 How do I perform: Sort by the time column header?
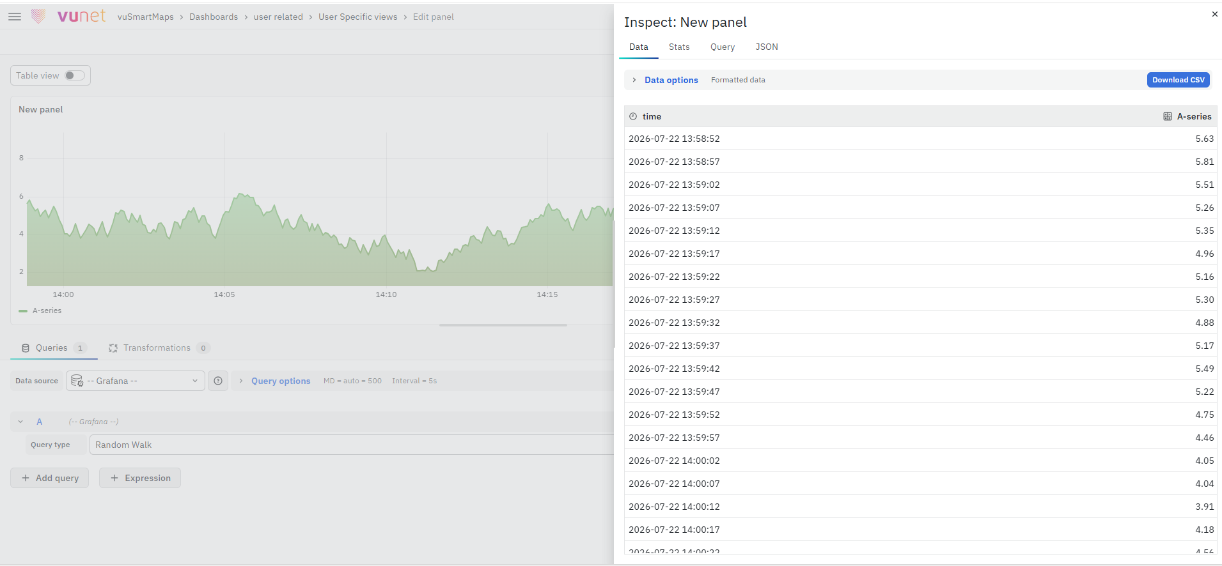coord(652,116)
